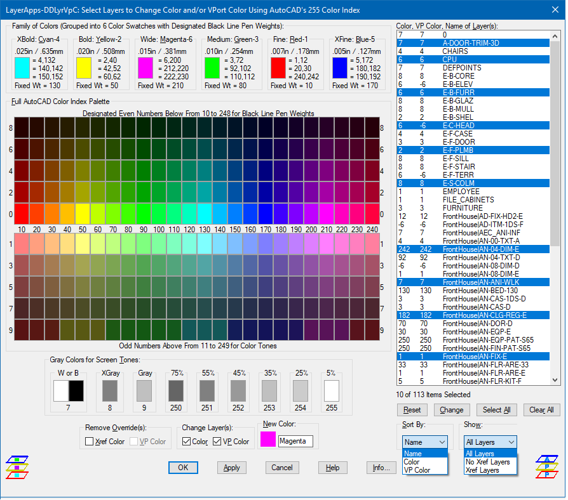Pick the Bold Yellow-2 swatch
The height and width of the screenshot is (500, 568).
pos(85,67)
